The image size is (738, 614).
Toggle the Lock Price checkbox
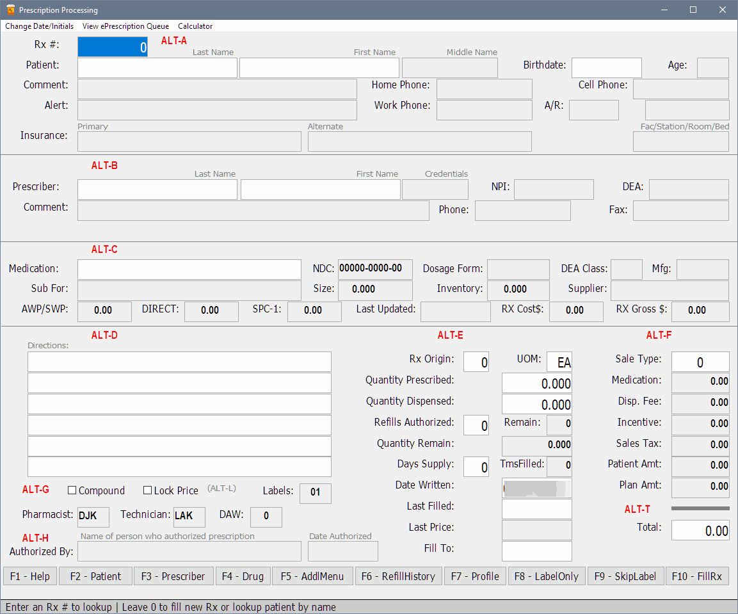pos(147,490)
